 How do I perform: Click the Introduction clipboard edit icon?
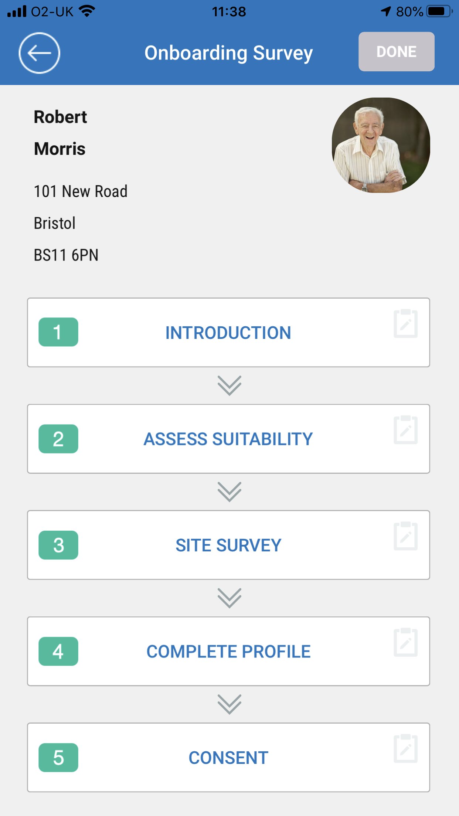pos(405,323)
